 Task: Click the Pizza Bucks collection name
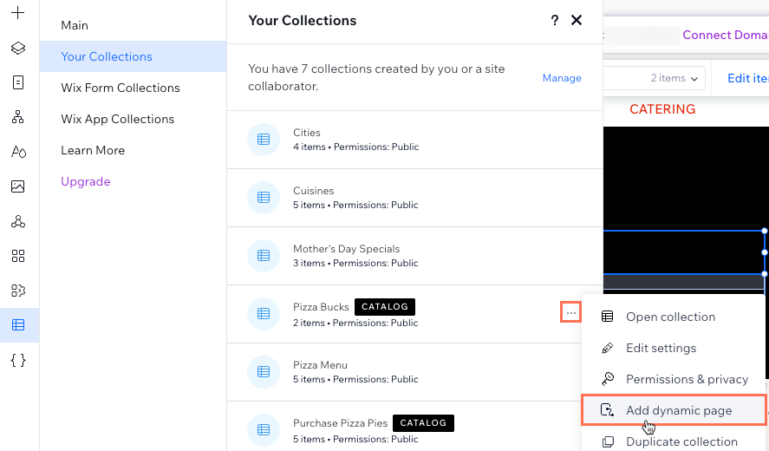(321, 307)
